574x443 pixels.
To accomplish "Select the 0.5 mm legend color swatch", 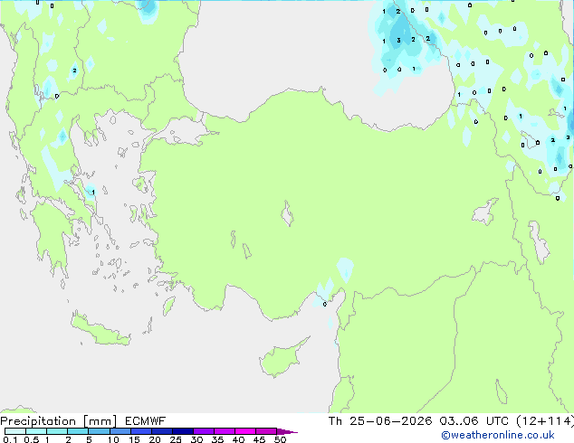I will click(x=36, y=431).
